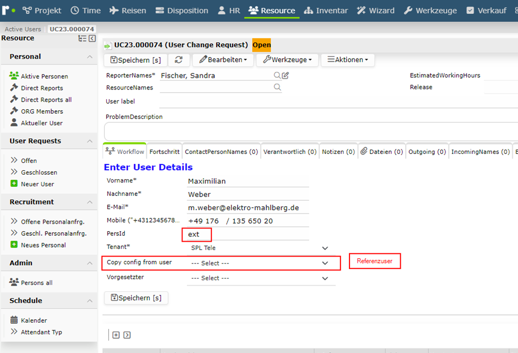Switch to Outgoing (0) tab
The width and height of the screenshot is (518, 353).
tap(427, 152)
